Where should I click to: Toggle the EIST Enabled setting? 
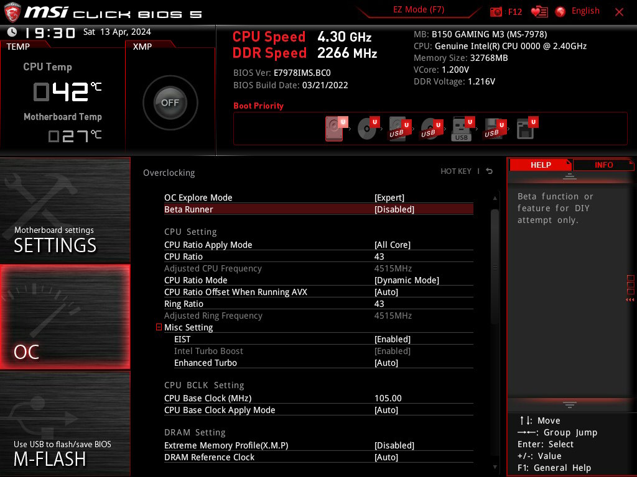[x=393, y=339]
